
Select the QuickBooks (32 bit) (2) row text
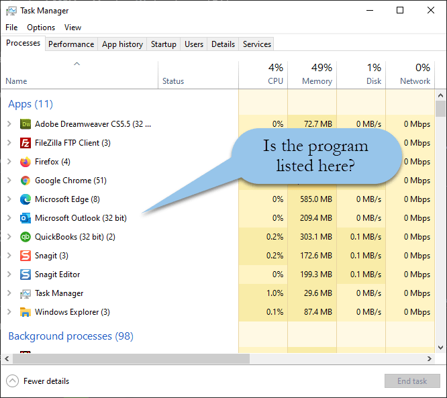(x=75, y=237)
